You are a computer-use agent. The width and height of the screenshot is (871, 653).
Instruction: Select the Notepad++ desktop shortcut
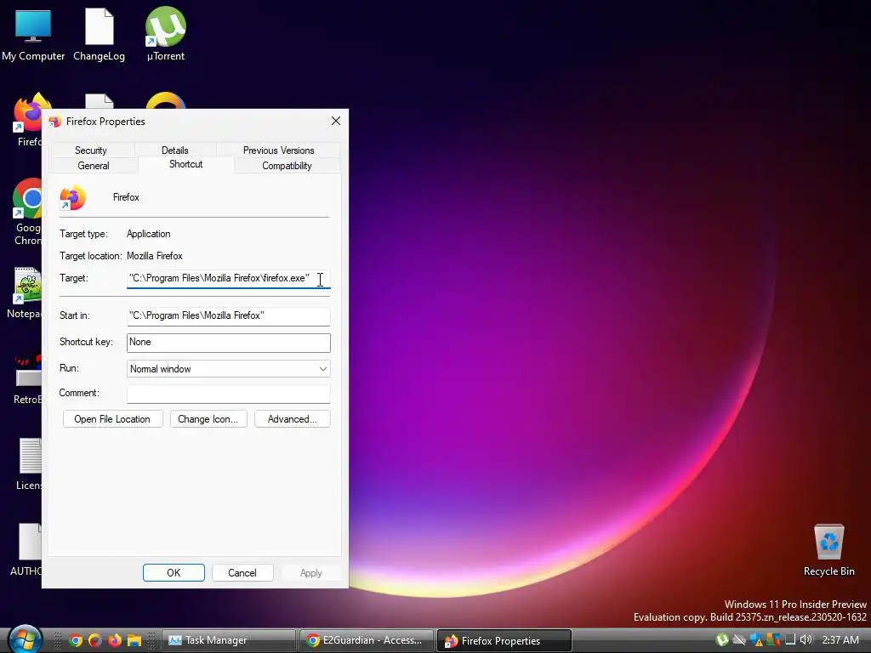pos(25,293)
